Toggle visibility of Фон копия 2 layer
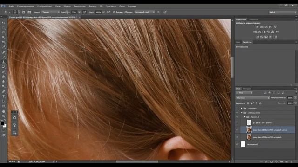 tap(237, 144)
